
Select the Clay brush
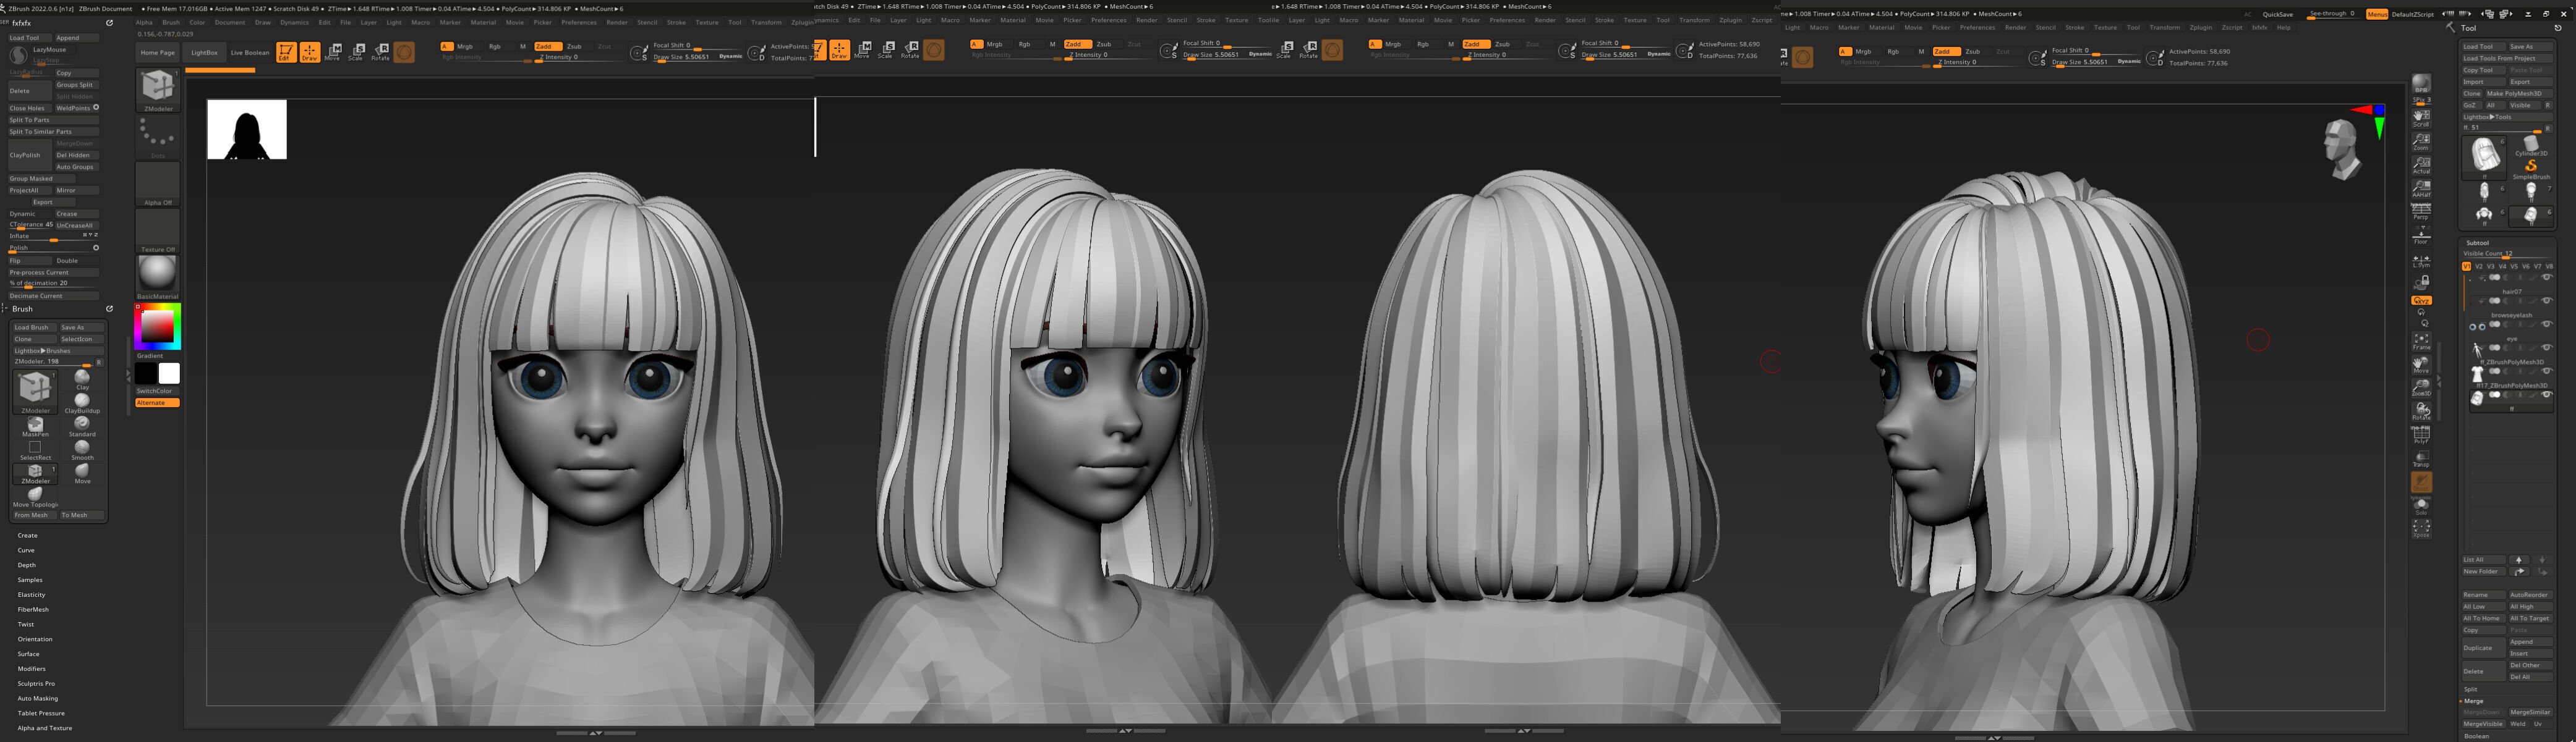point(82,379)
